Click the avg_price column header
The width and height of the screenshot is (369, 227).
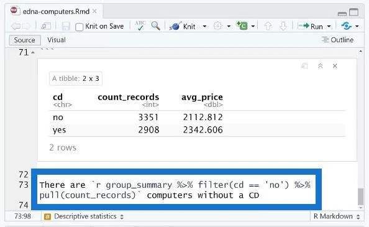point(202,97)
